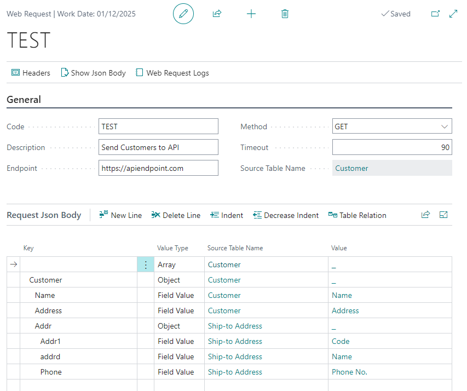Collapse the General section heading
Image resolution: width=467 pixels, height=391 pixels.
click(x=24, y=100)
